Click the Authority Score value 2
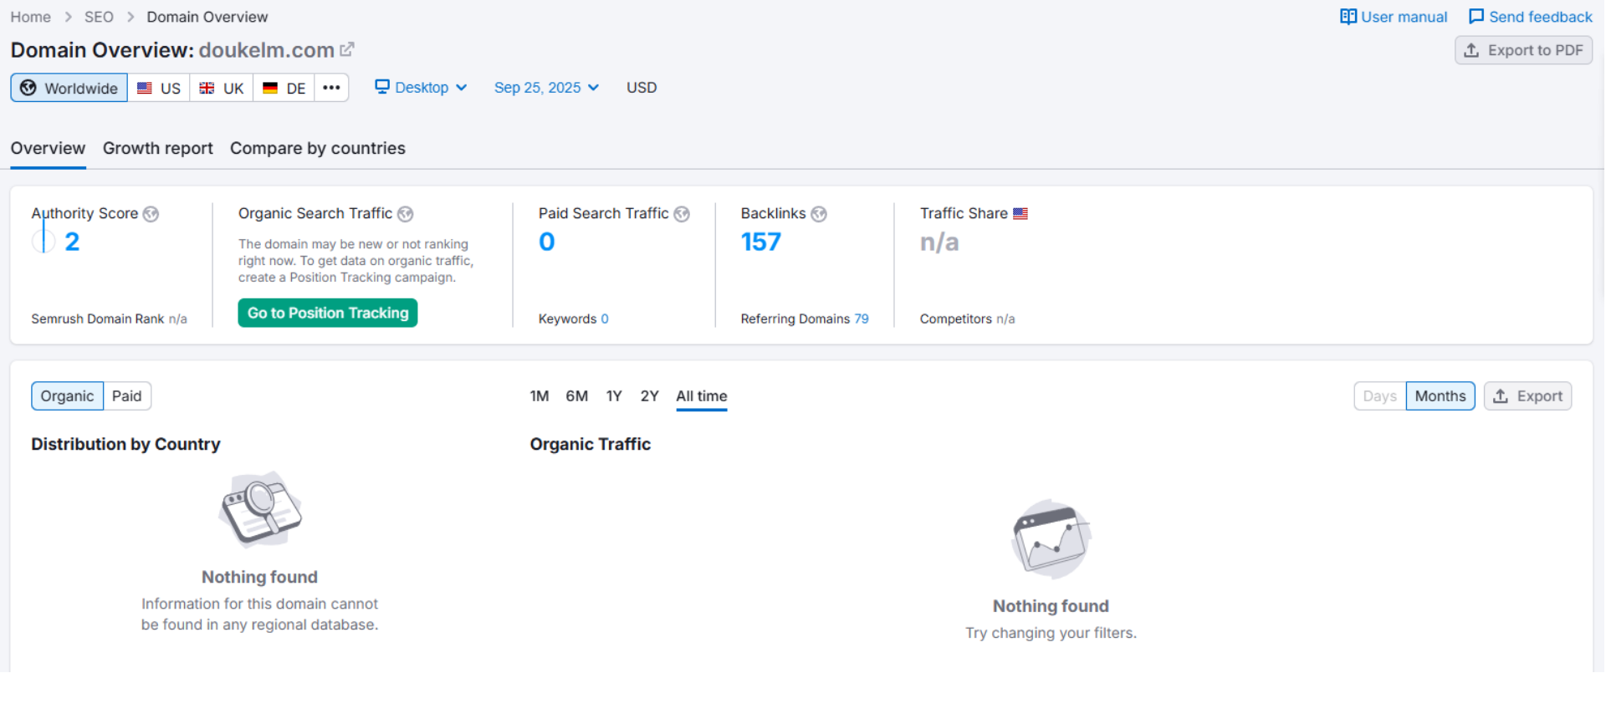This screenshot has width=1606, height=724. click(x=72, y=242)
